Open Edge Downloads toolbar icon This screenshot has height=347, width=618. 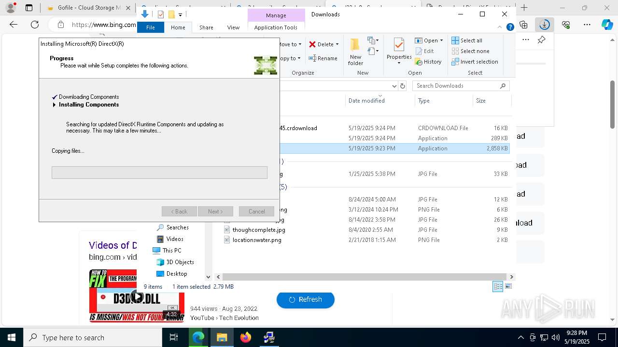coord(545,25)
